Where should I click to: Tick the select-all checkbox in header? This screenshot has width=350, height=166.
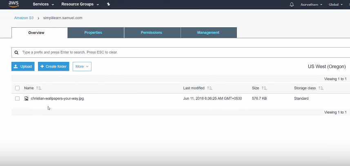[17, 88]
